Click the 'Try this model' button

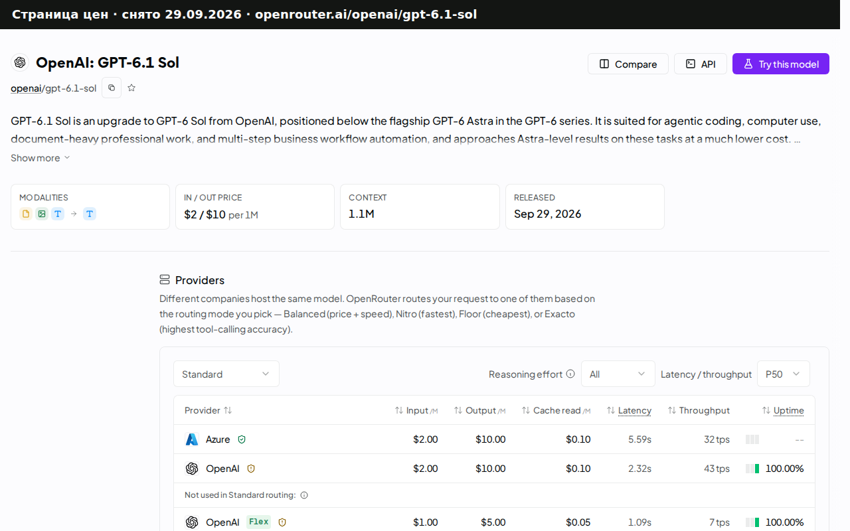pos(781,64)
